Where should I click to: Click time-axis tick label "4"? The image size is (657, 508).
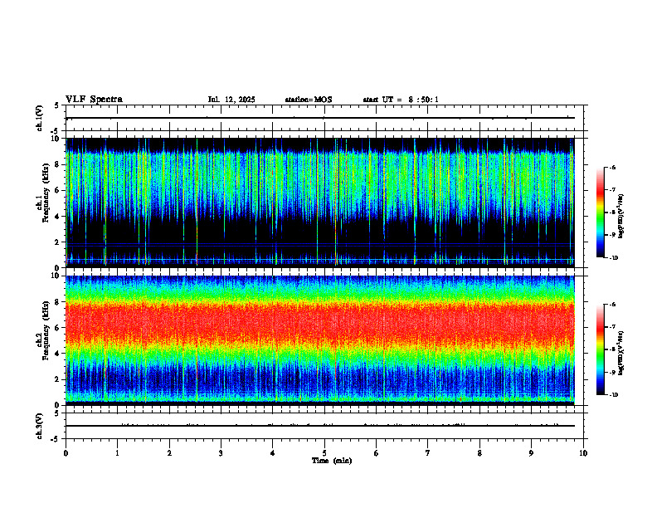[x=272, y=453]
